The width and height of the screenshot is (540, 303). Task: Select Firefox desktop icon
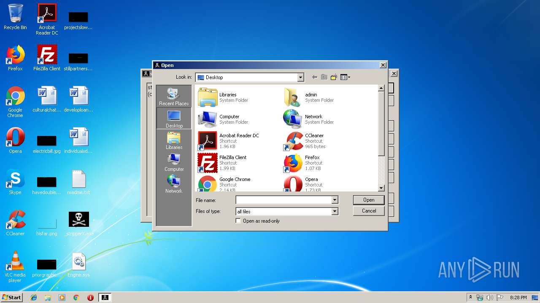(15, 58)
